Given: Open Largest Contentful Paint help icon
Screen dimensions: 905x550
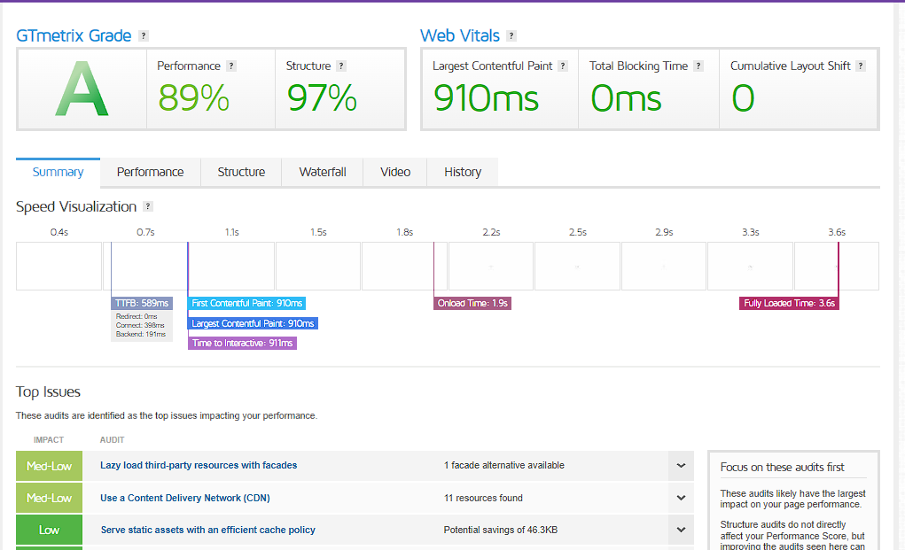Looking at the screenshot, I should [x=563, y=66].
